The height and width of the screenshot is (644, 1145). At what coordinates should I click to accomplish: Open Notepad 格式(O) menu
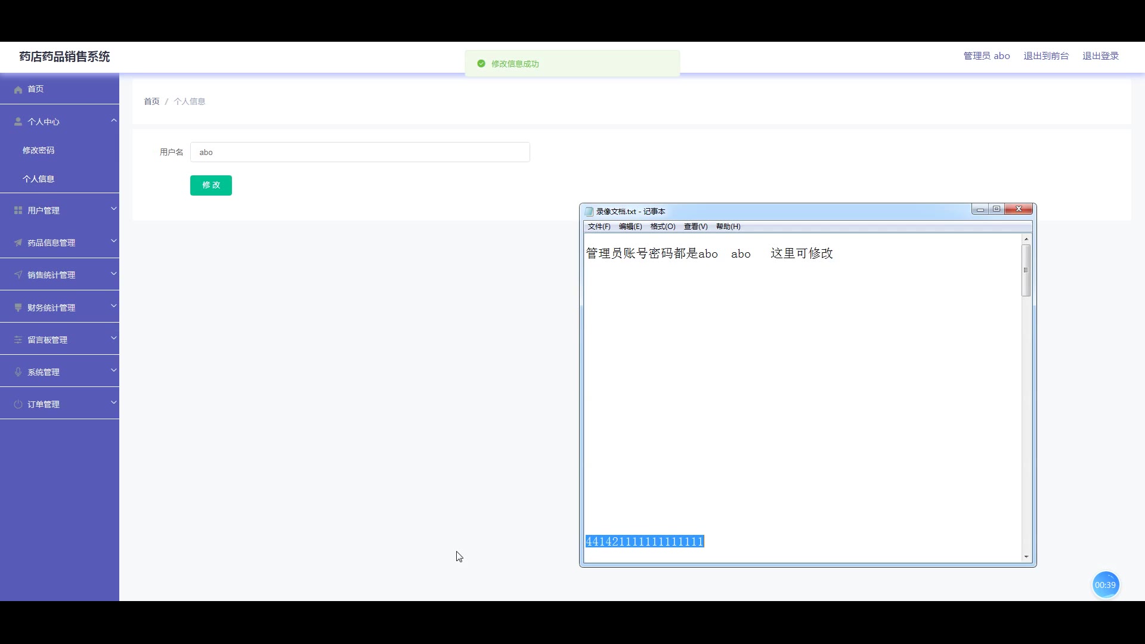pos(663,227)
